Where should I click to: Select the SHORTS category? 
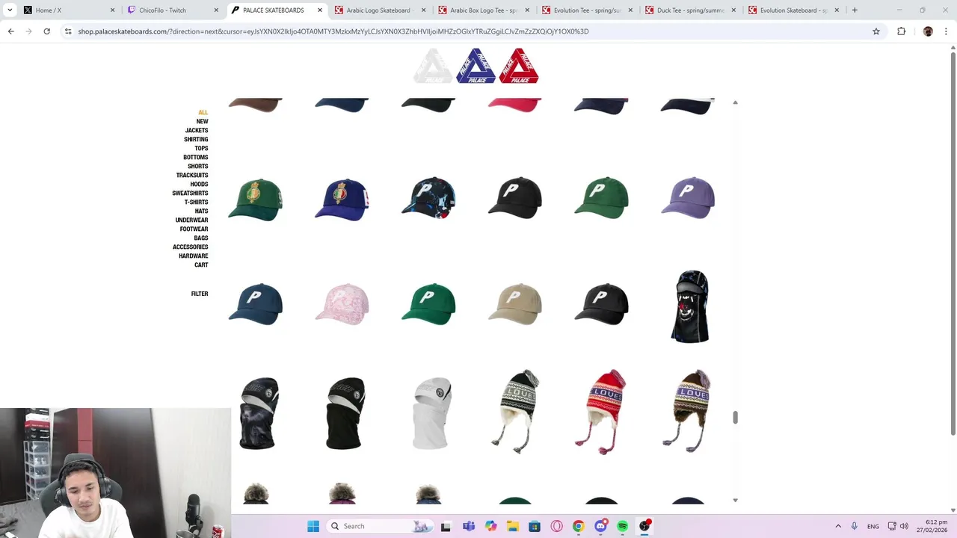pyautogui.click(x=198, y=167)
